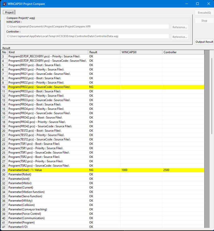Select row Program(PRO1.pcs) - SourceCode
This screenshot has height=231, width=214.
pos(102,74)
